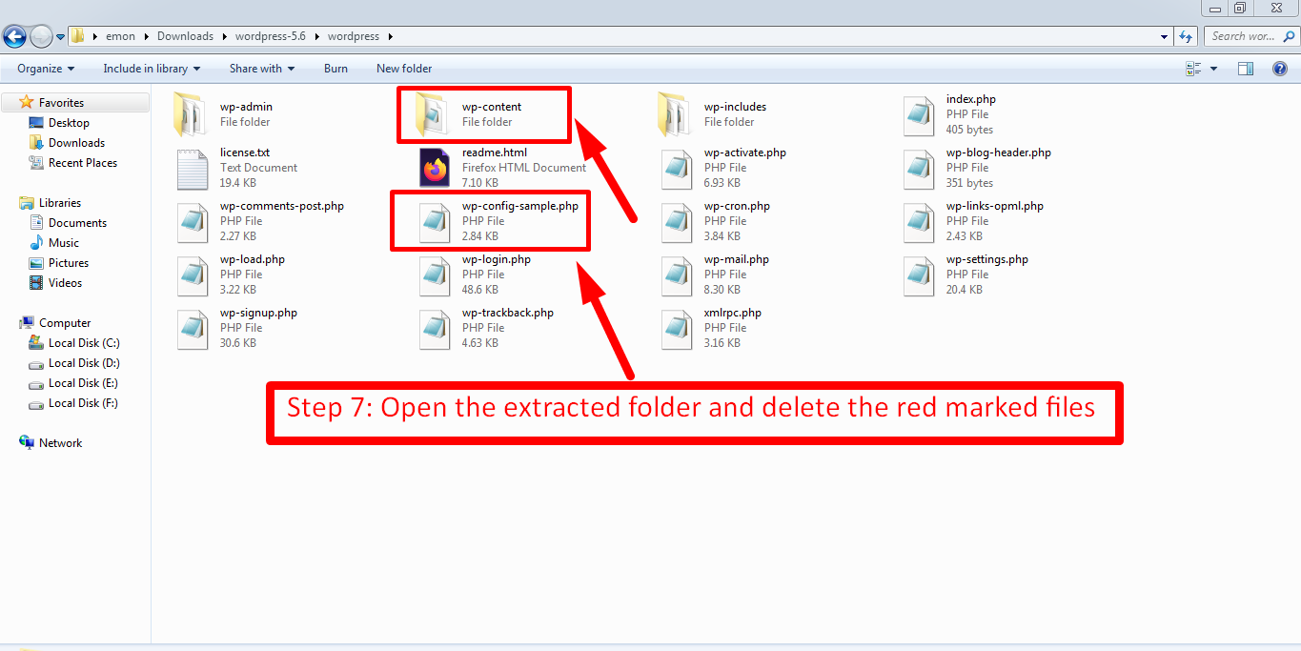Click the Burn toolbar button
Image resolution: width=1301 pixels, height=651 pixels.
pos(335,69)
